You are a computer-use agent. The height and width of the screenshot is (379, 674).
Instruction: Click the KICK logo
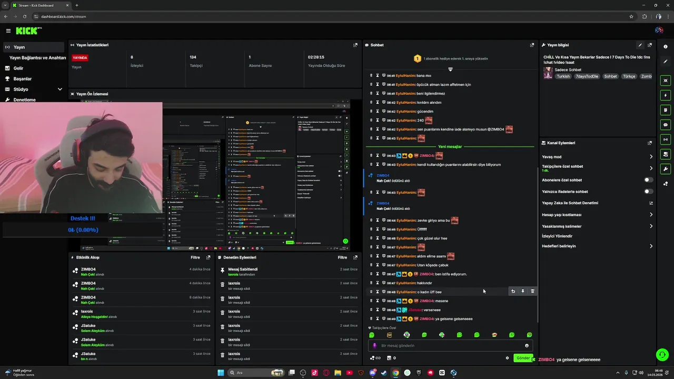pos(28,31)
